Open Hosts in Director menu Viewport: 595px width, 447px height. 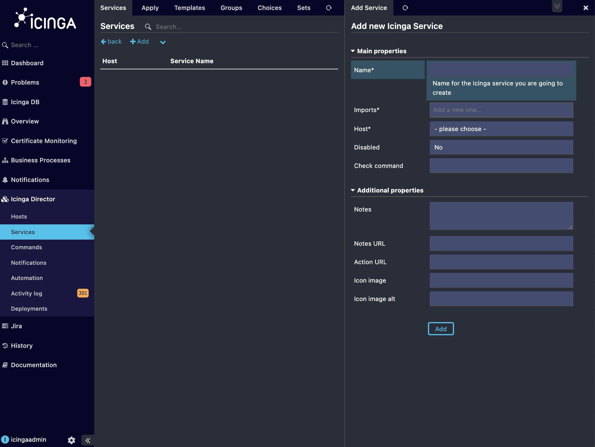tap(47, 216)
